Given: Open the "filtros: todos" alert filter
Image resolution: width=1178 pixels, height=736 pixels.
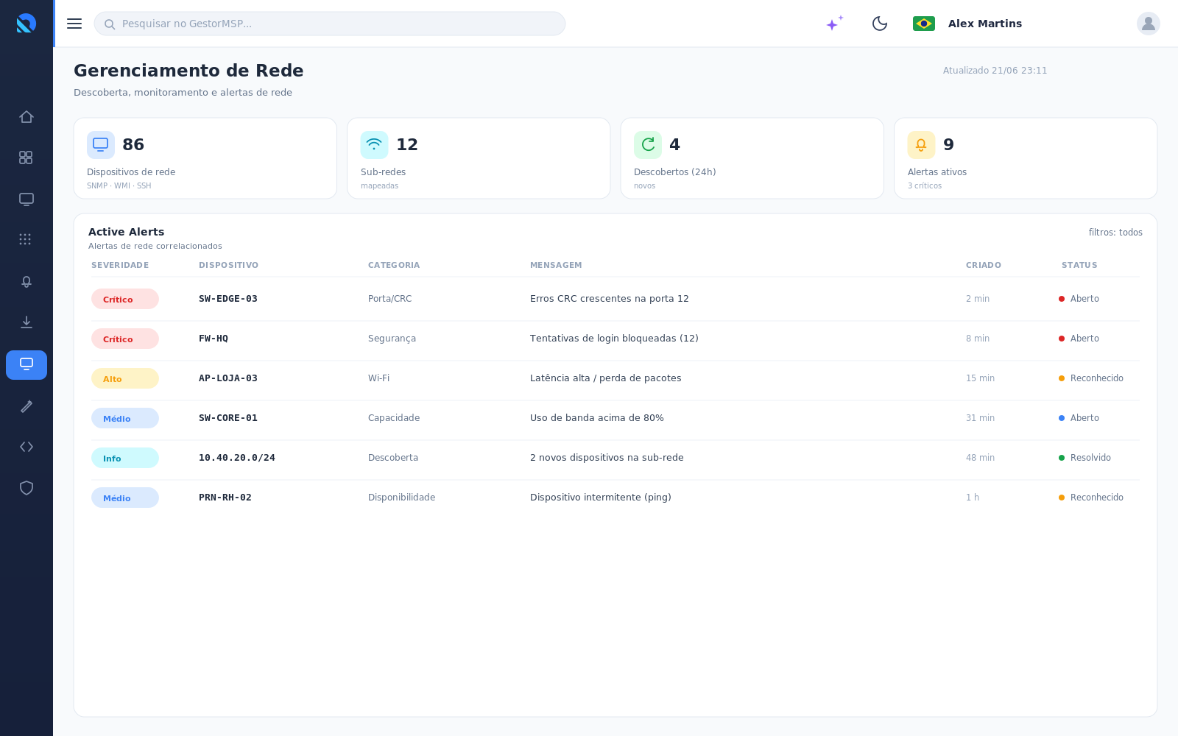Looking at the screenshot, I should (x=1115, y=233).
